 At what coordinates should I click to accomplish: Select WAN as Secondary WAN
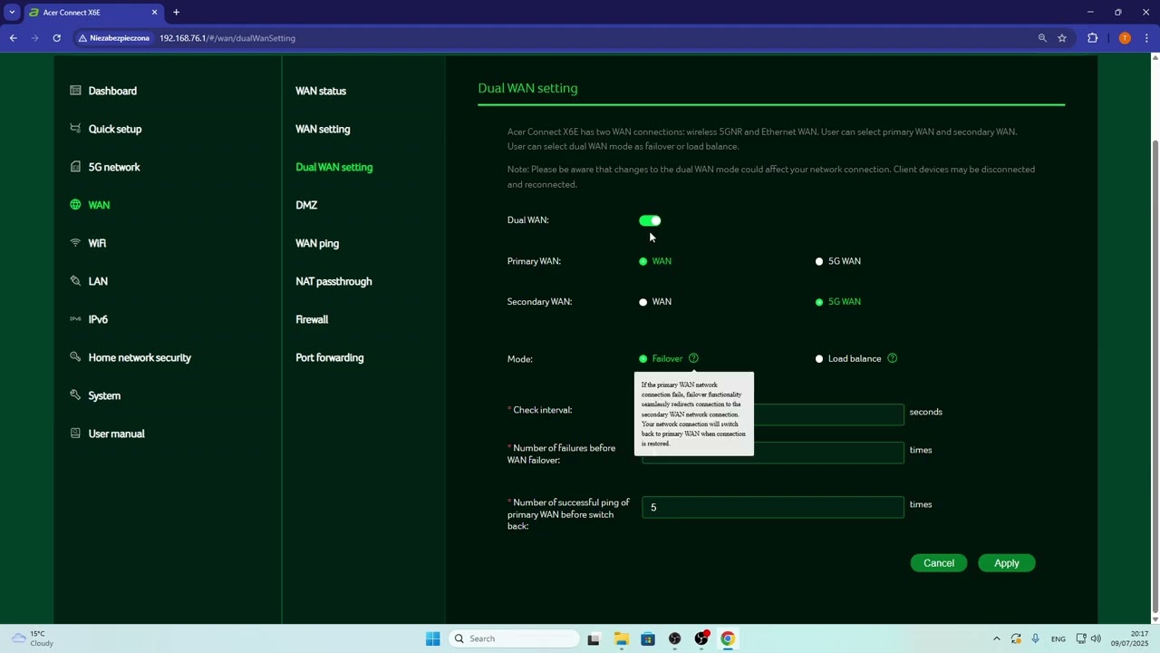(x=643, y=302)
